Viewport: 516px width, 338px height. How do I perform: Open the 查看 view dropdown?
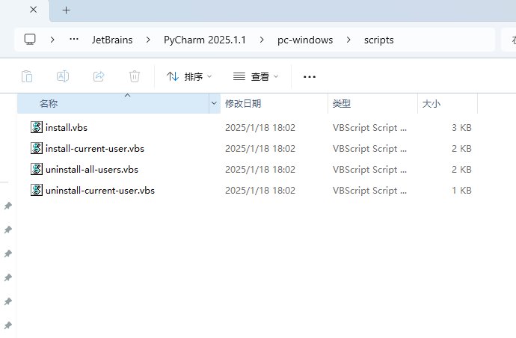[x=256, y=77]
